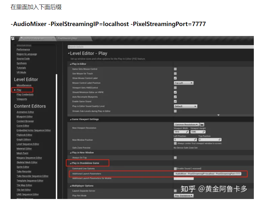Collapse the Game Viewport Settings section
Screen dimensions: 258x208
point(71,120)
